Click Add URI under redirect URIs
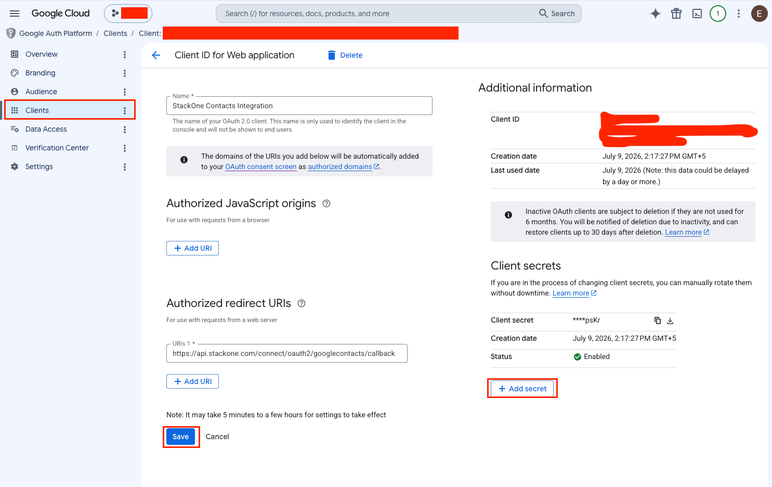This screenshot has width=772, height=487. click(x=192, y=381)
